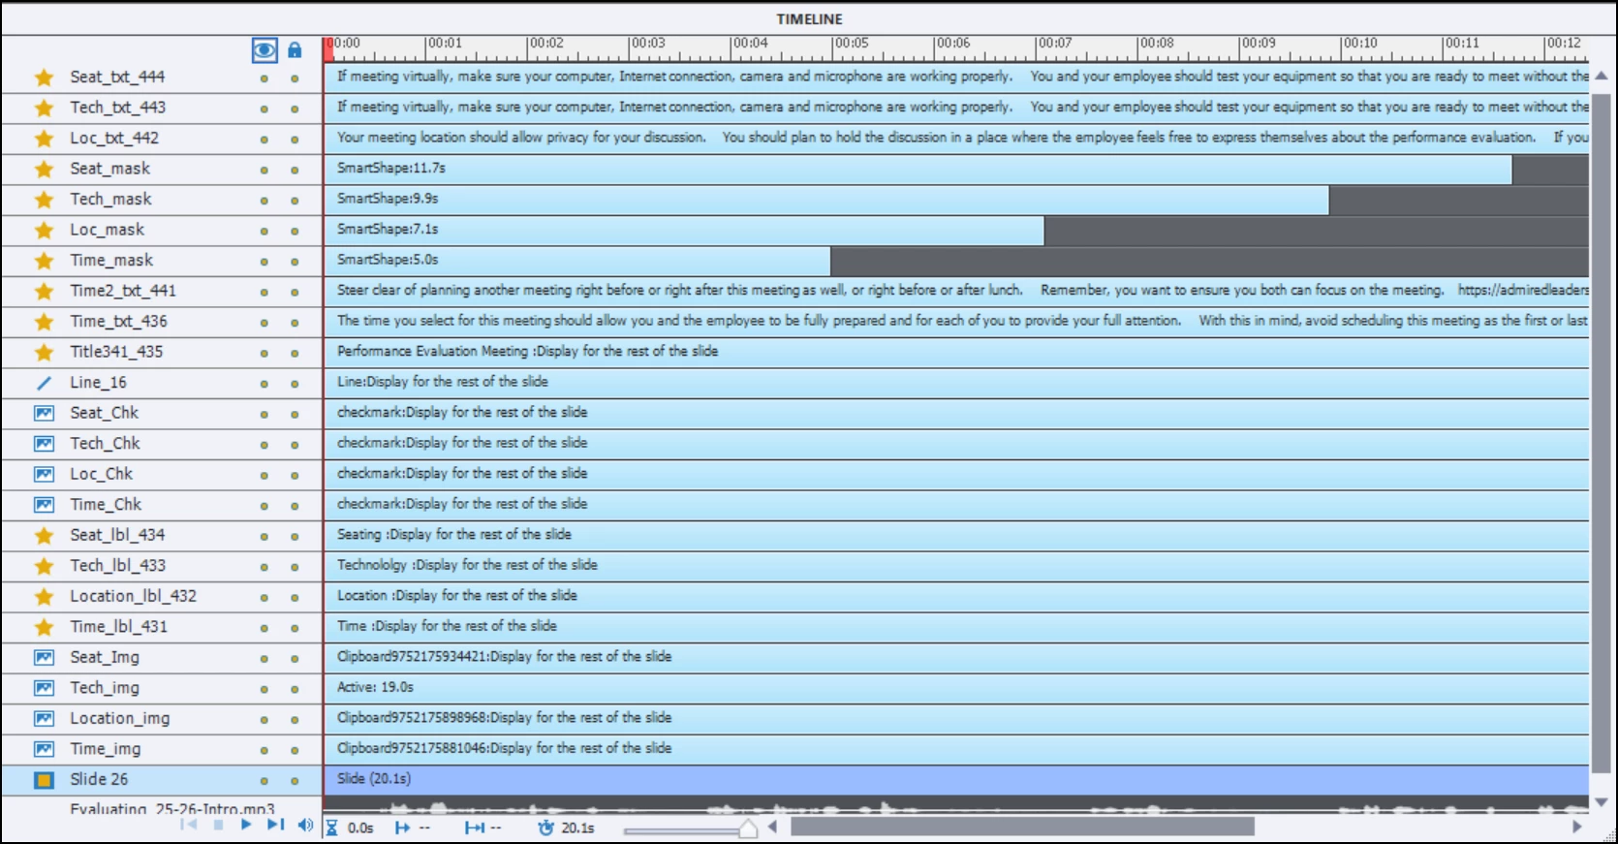This screenshot has width=1618, height=844.
Task: Select the Seat_mask SmartShape:11.7s bar
Action: point(918,169)
